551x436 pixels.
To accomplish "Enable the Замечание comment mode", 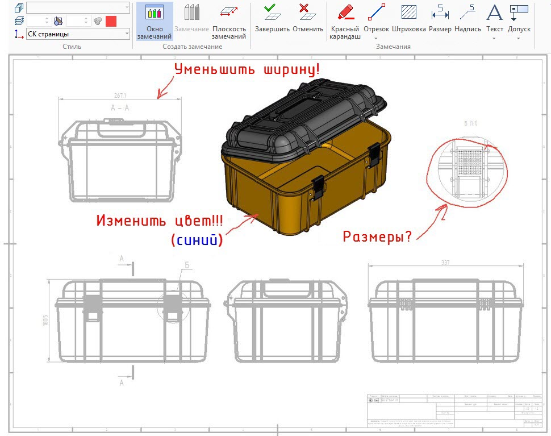I will click(x=191, y=20).
